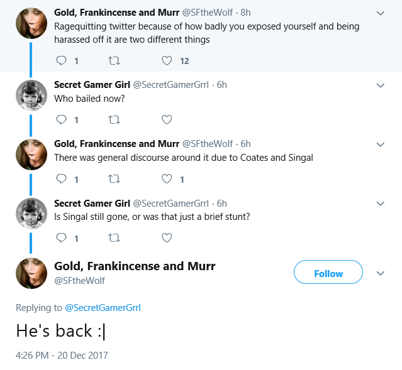Retweet the 'Who bailed now?' tweet
The width and height of the screenshot is (402, 370).
coord(114,119)
